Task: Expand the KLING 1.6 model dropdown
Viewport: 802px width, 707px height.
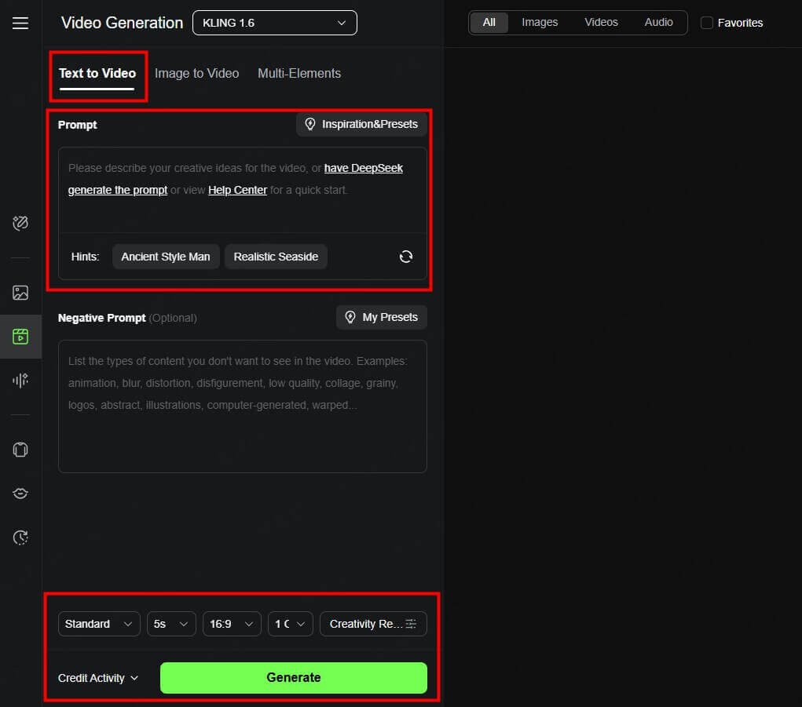Action: (x=274, y=23)
